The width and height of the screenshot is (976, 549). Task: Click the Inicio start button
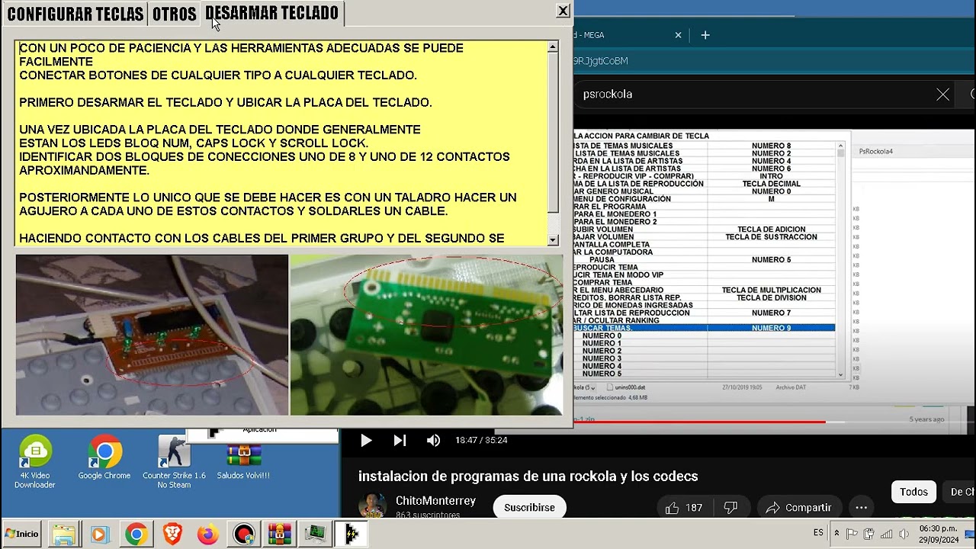[x=21, y=534]
